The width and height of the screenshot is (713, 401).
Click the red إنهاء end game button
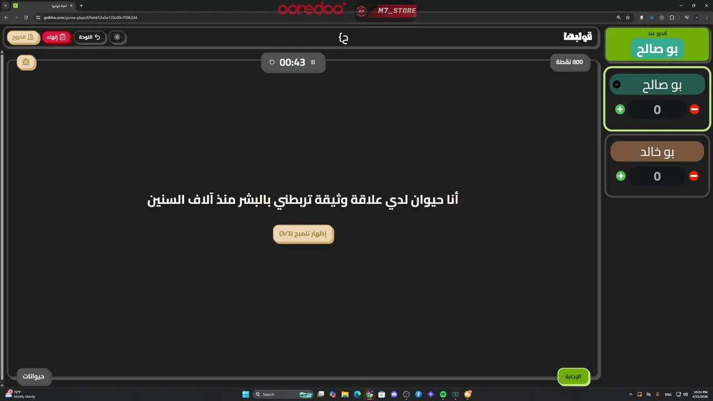pyautogui.click(x=56, y=37)
